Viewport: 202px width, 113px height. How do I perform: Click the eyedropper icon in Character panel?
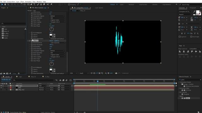(194, 12)
